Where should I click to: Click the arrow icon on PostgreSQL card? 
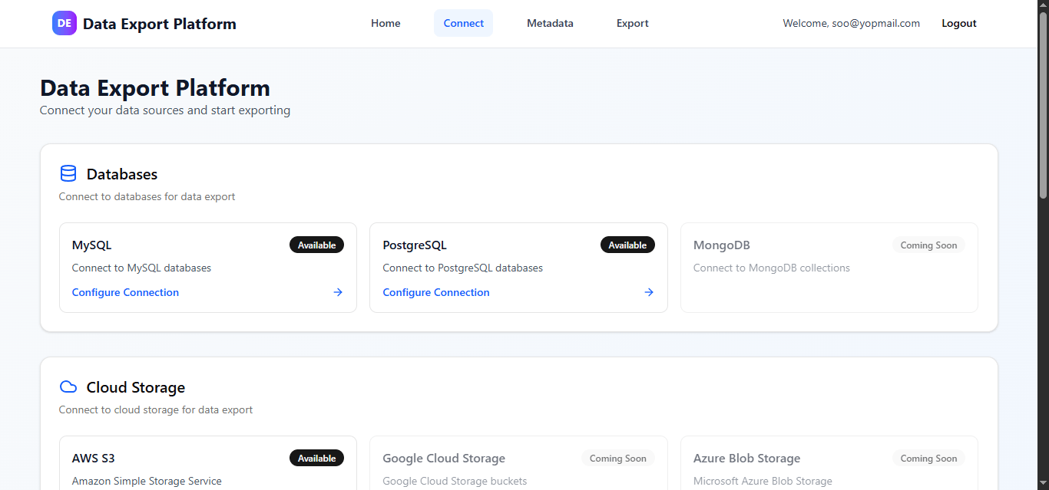click(649, 292)
